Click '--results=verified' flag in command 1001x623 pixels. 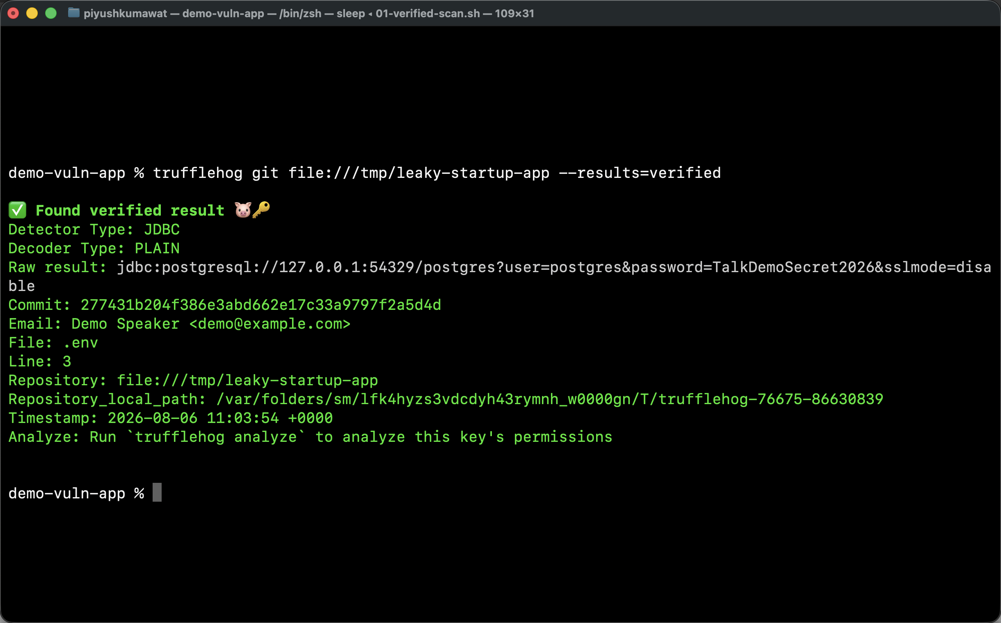640,173
